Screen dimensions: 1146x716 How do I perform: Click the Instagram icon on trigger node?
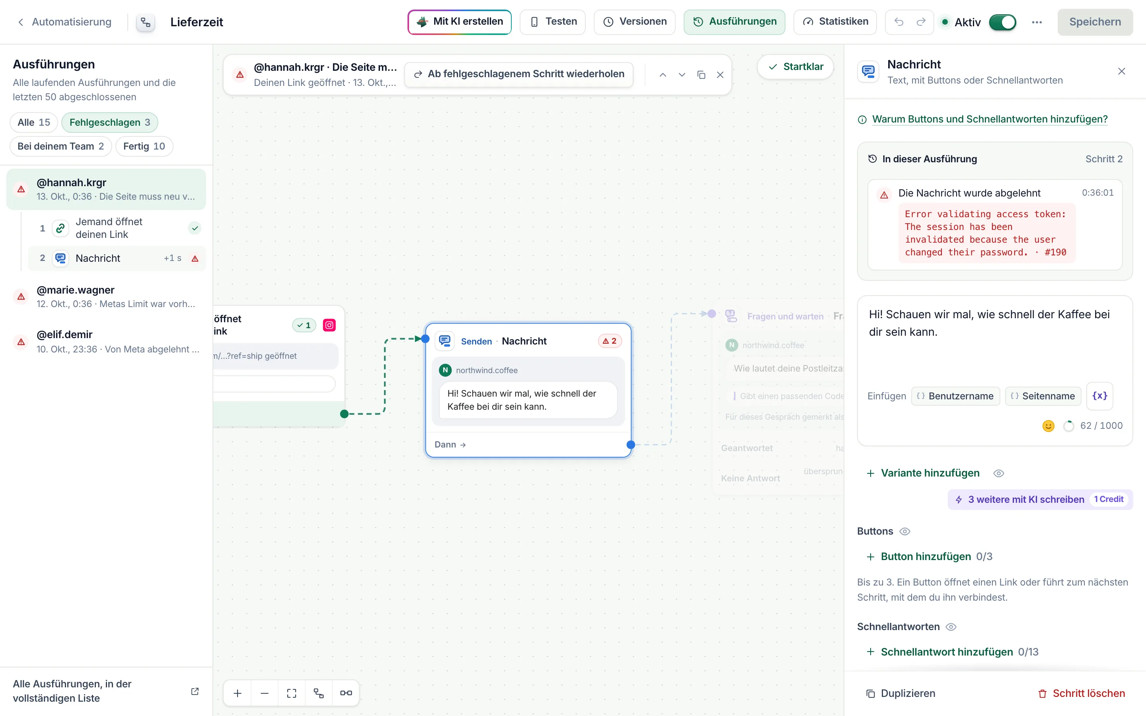pos(329,325)
